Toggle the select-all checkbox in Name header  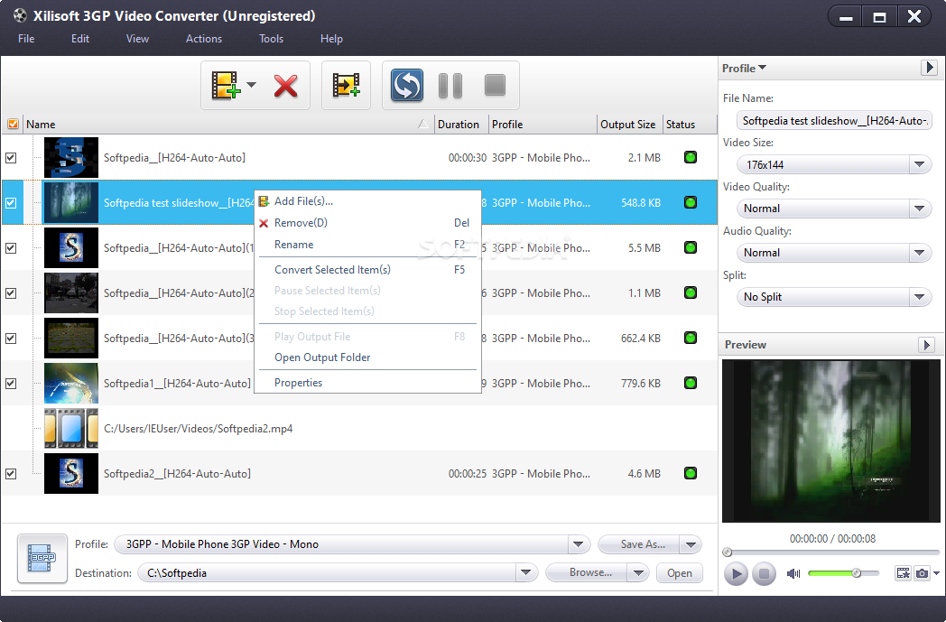tap(13, 125)
